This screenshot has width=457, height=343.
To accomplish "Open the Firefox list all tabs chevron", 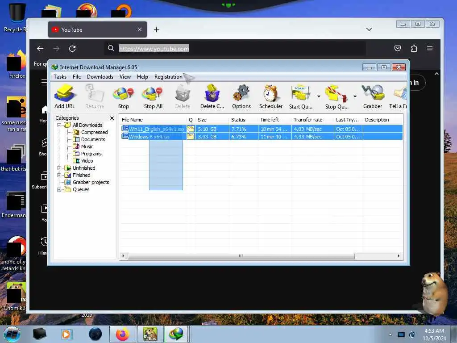I will click(x=369, y=29).
